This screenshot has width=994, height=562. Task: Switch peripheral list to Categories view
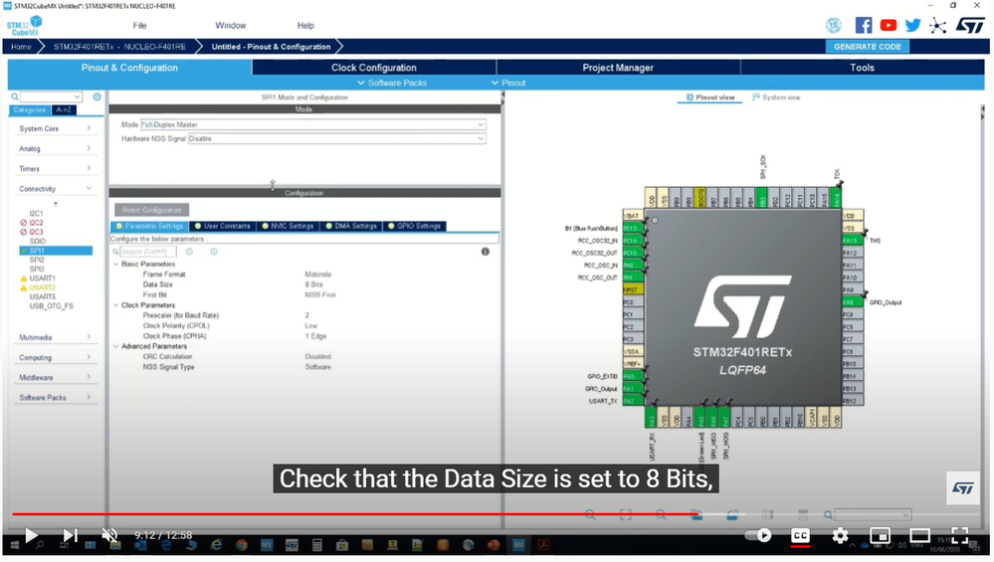pos(30,109)
